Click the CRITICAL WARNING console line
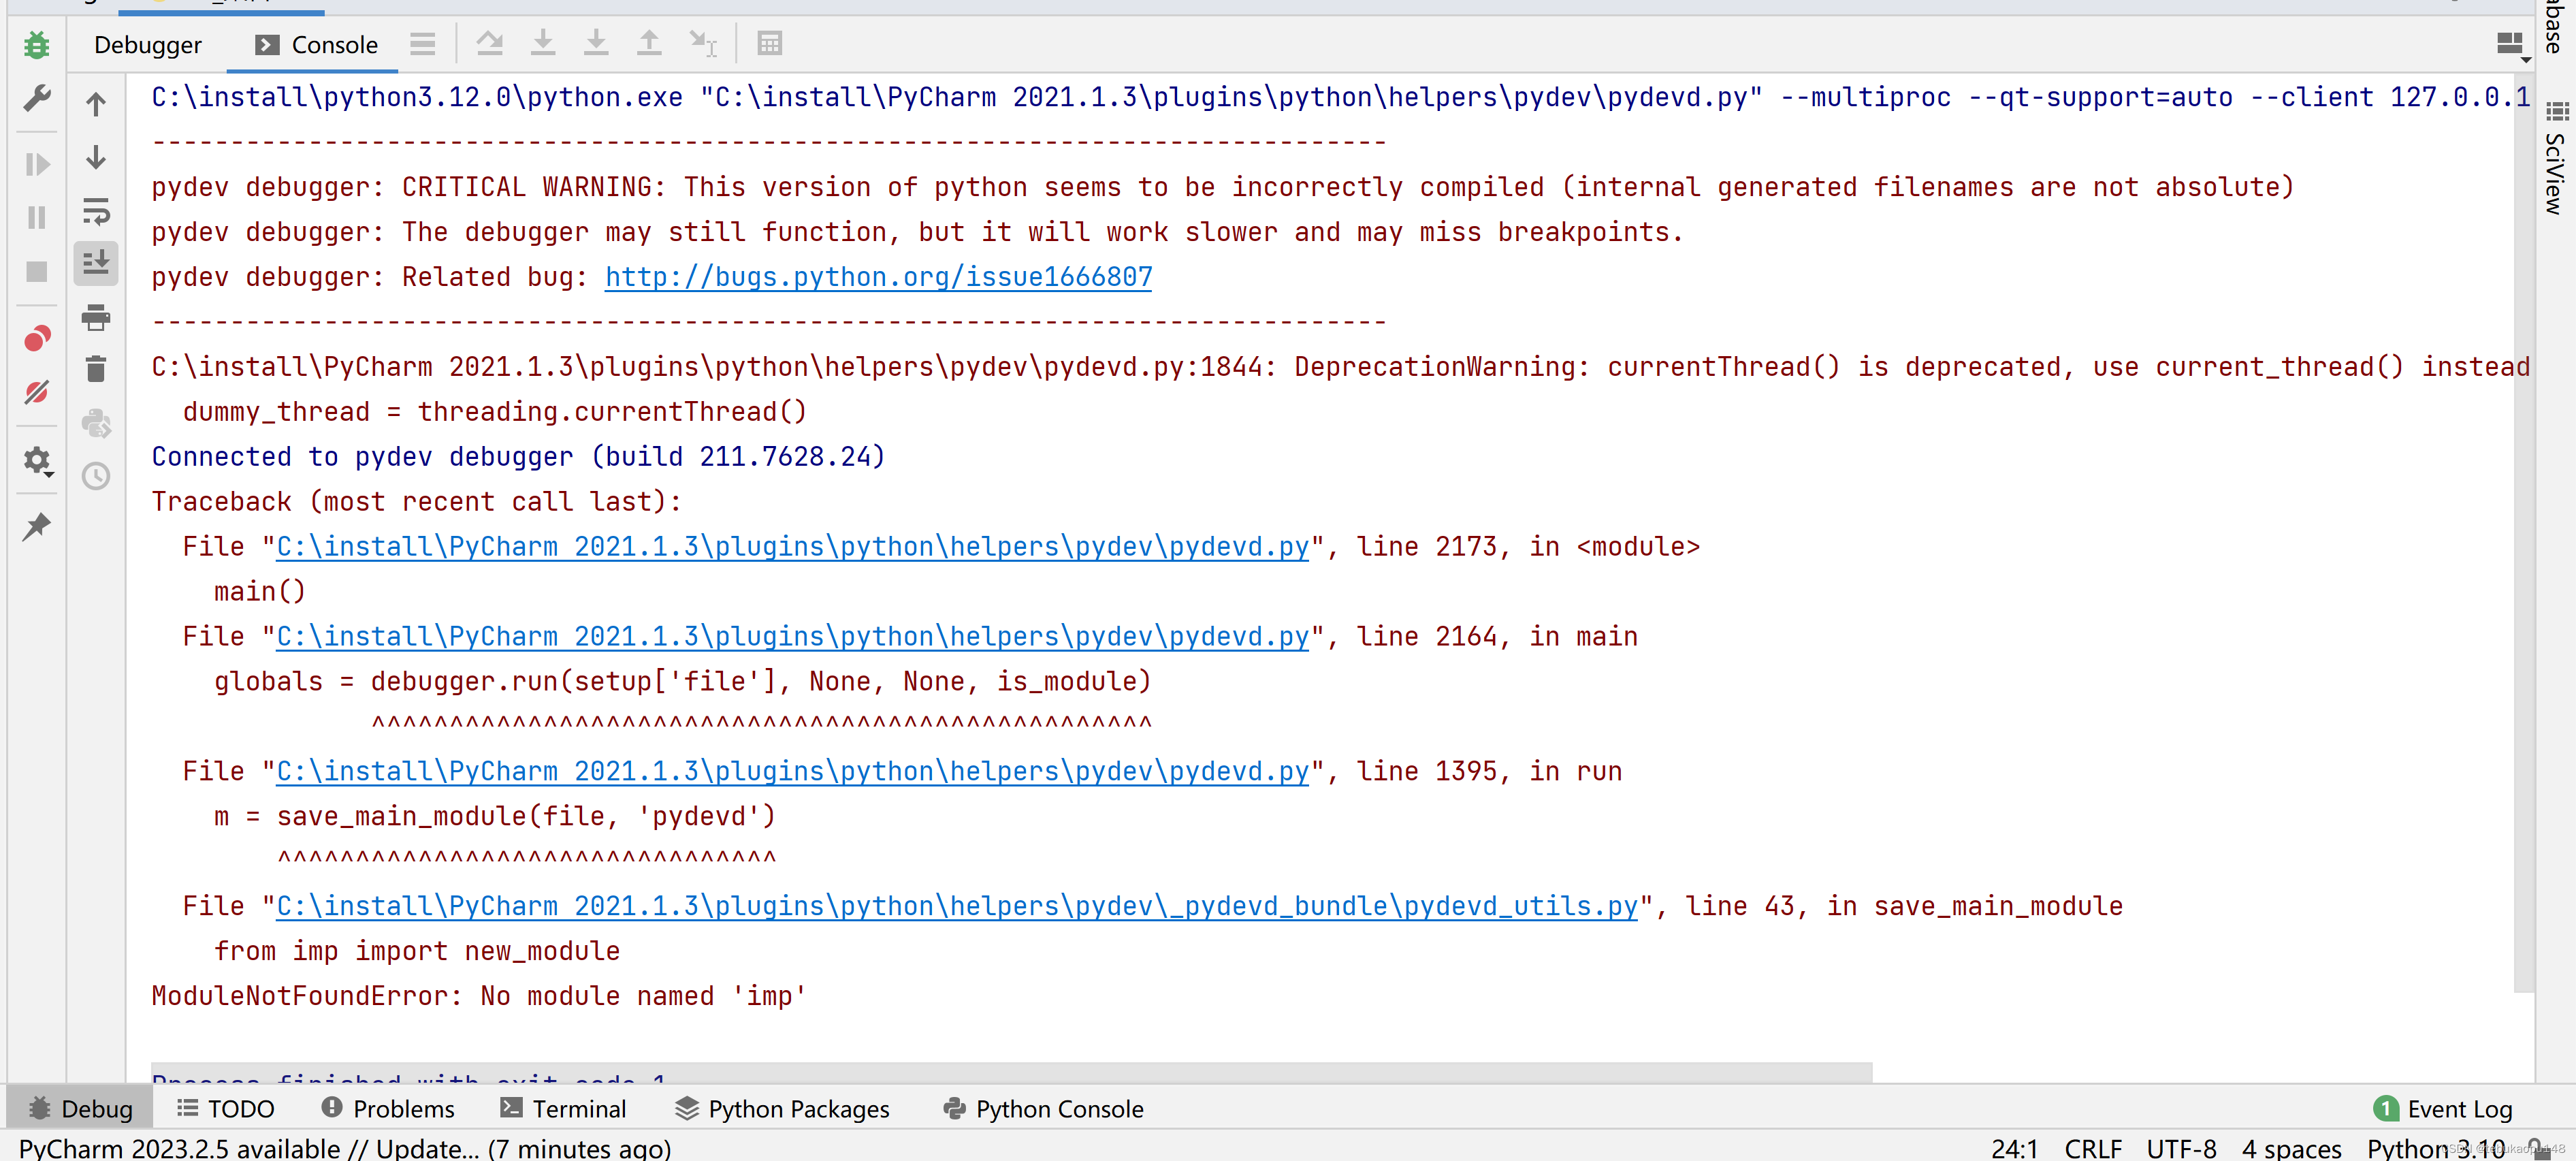Viewport: 2576px width, 1161px height. (x=1222, y=188)
